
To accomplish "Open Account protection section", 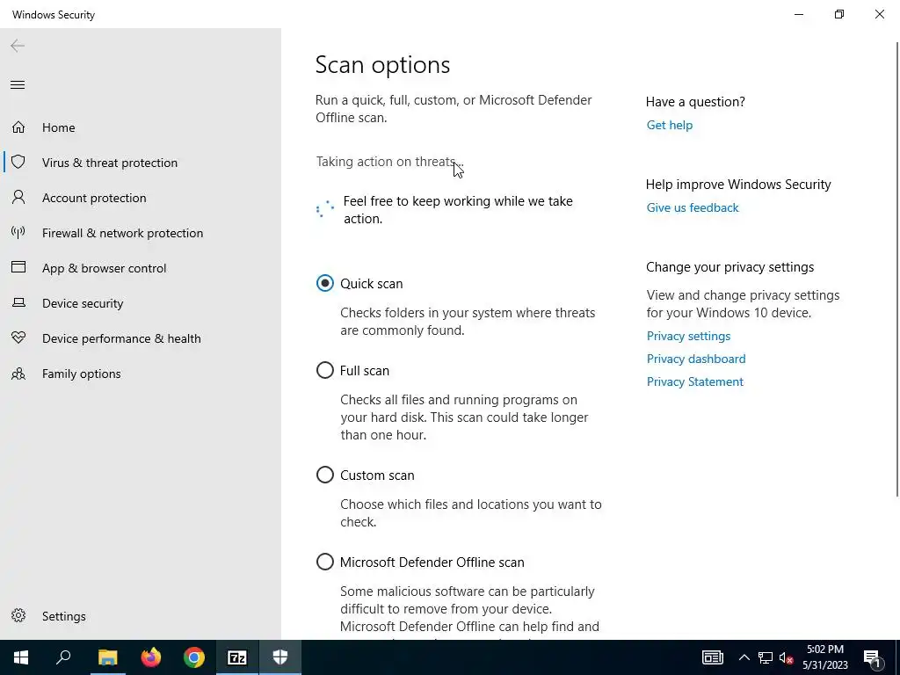I will coord(94,198).
